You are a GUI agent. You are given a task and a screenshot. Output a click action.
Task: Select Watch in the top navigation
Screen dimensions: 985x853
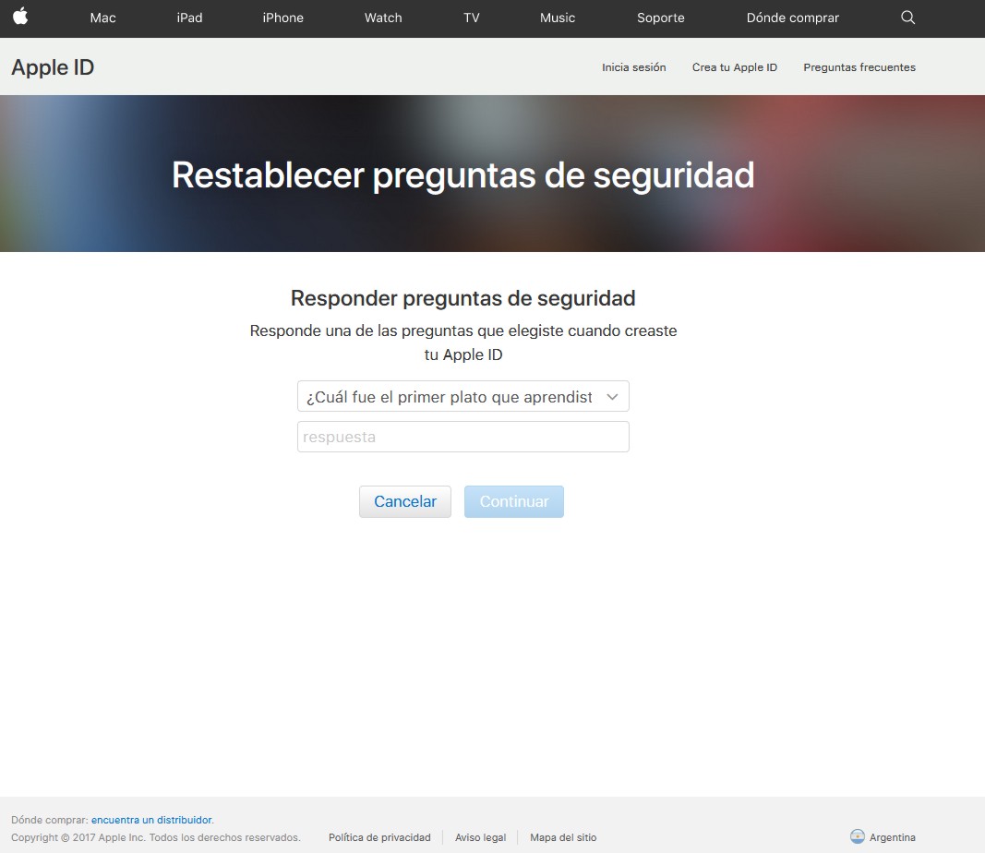tap(383, 18)
